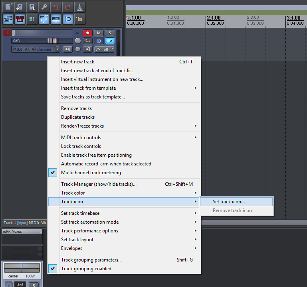
Task: Click the red Redo arrow icon
Action: click(68, 7)
